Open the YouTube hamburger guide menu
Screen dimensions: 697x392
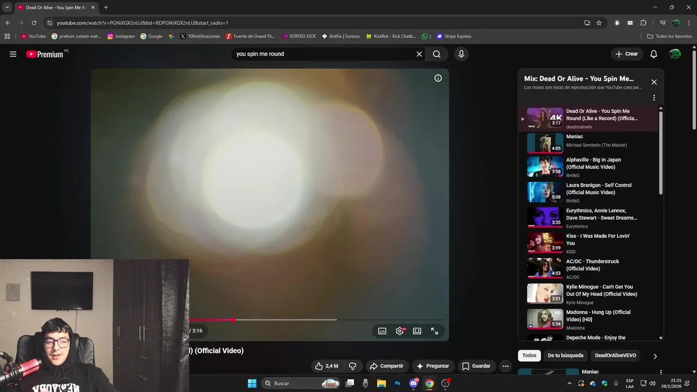pos(13,54)
